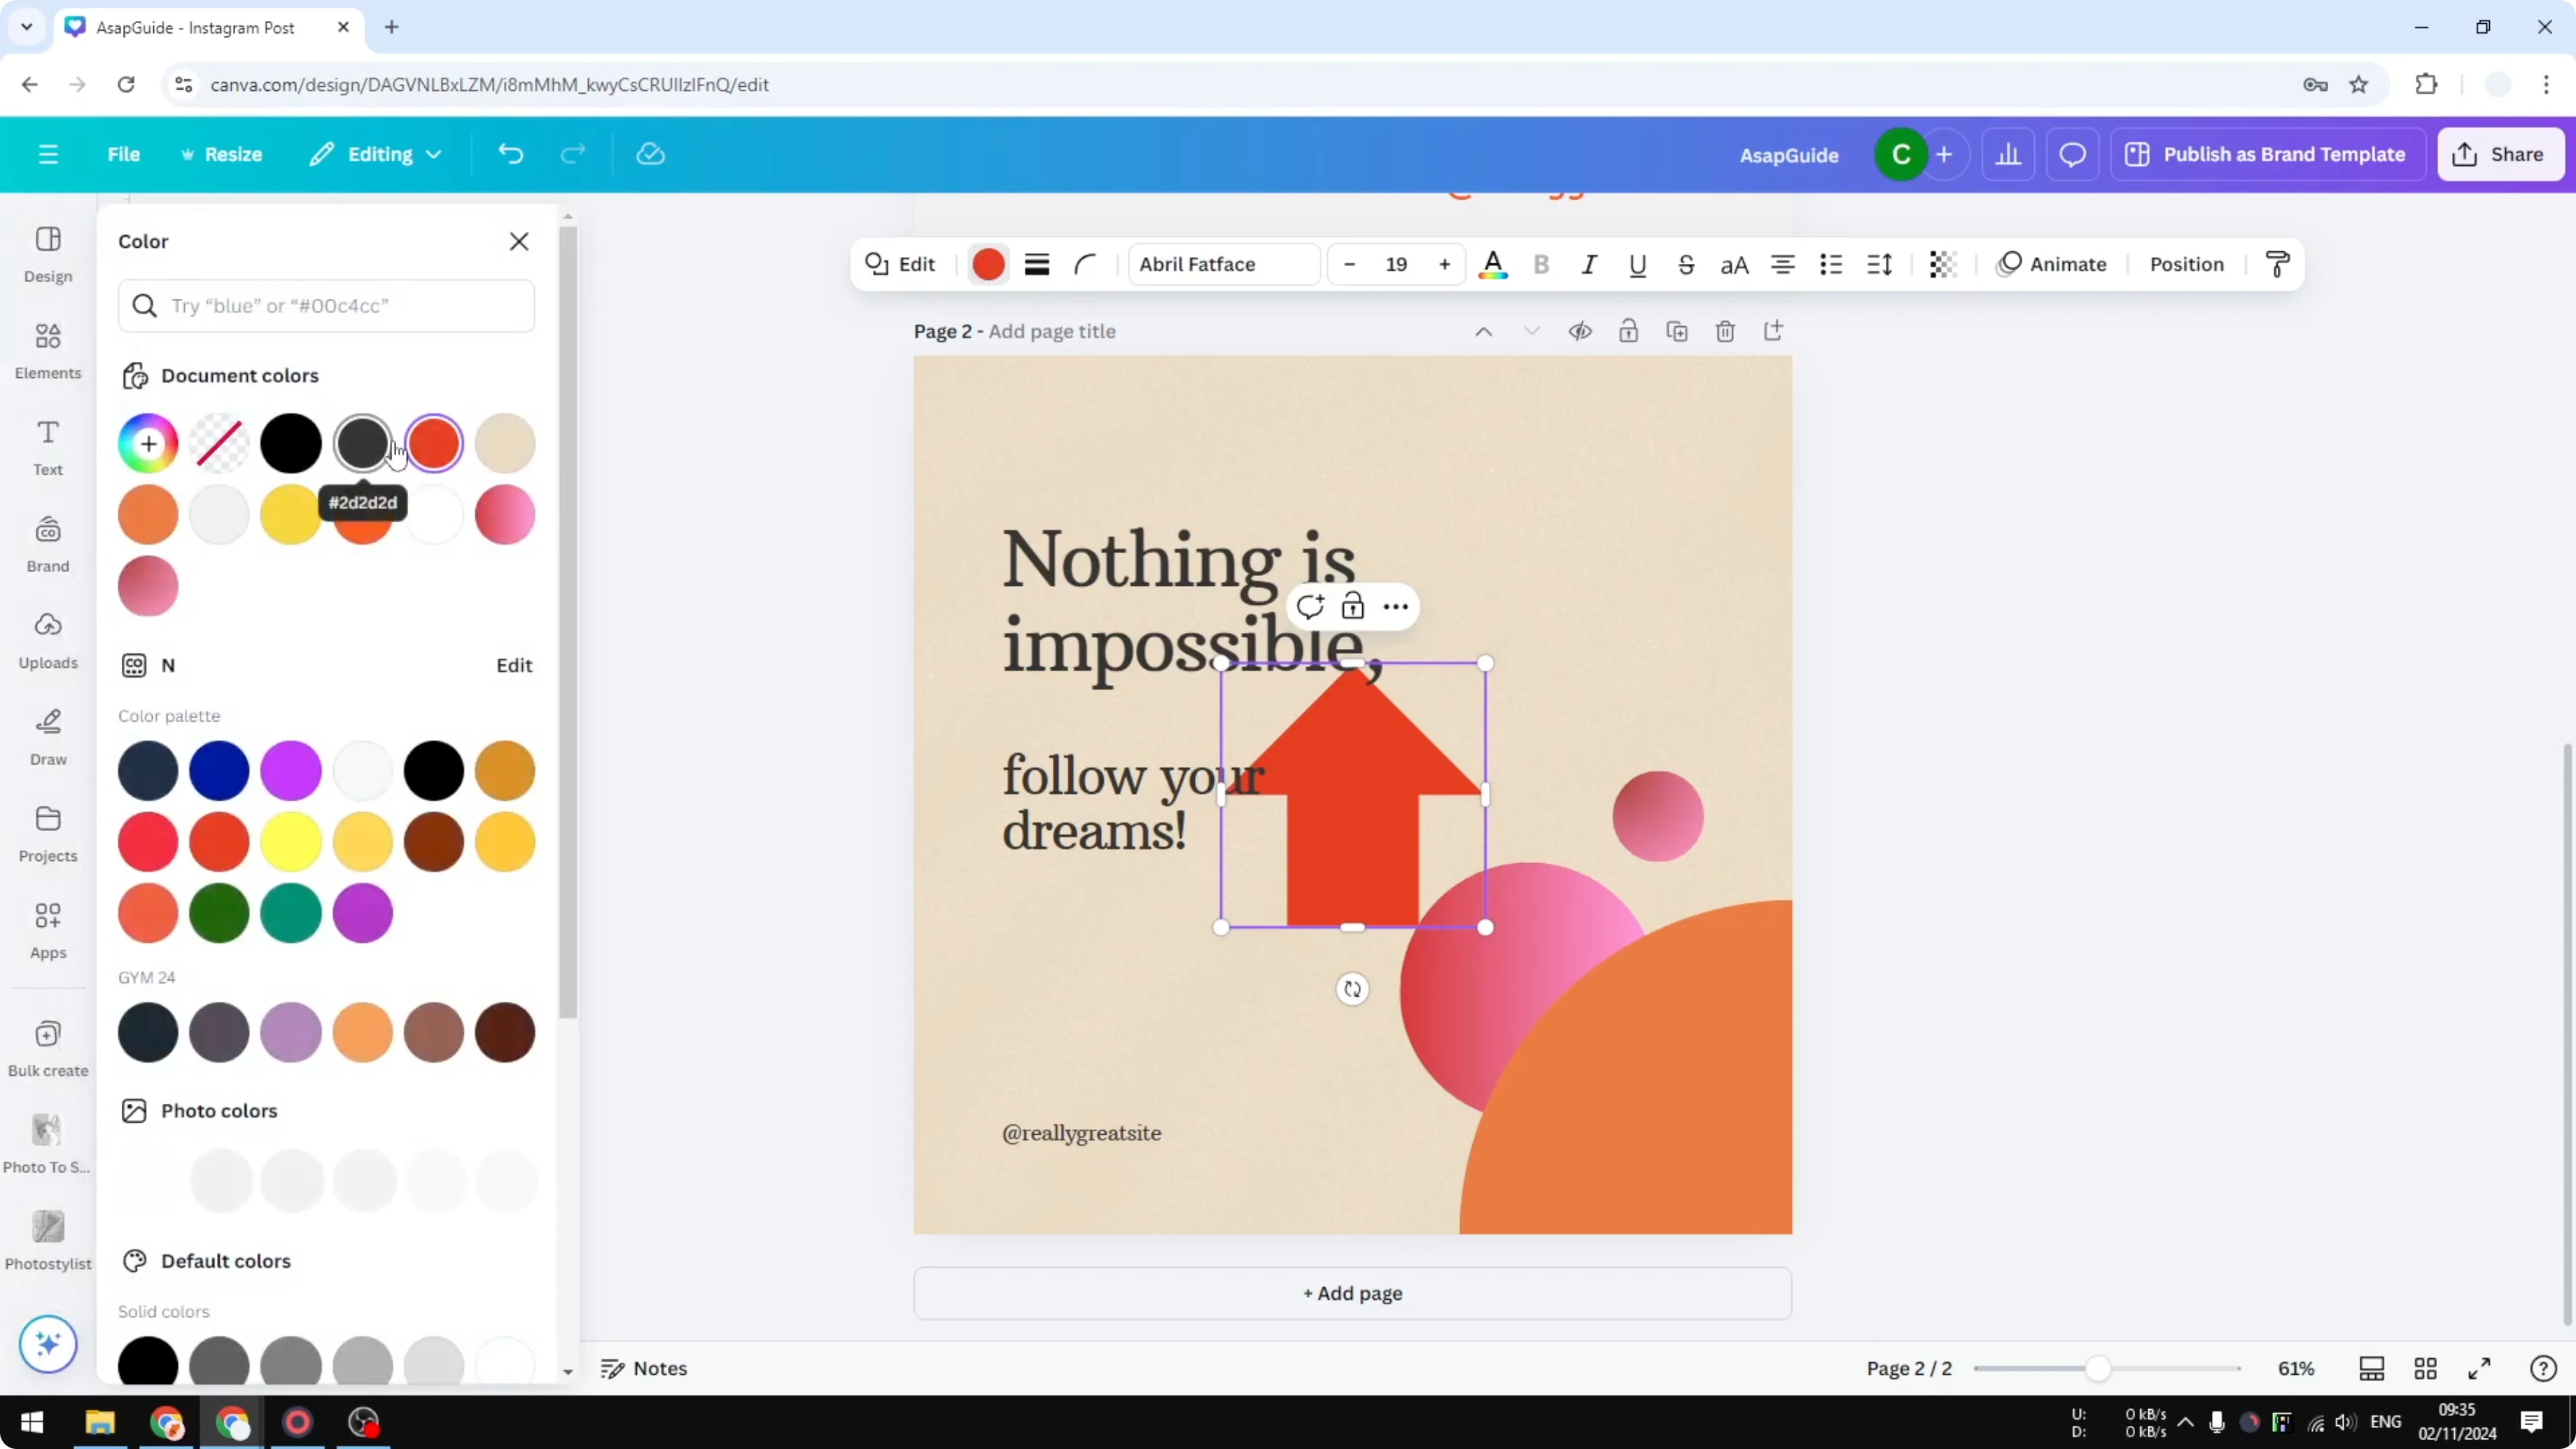The height and width of the screenshot is (1449, 2576).
Task: Open the Elements panel
Action: tap(46, 349)
